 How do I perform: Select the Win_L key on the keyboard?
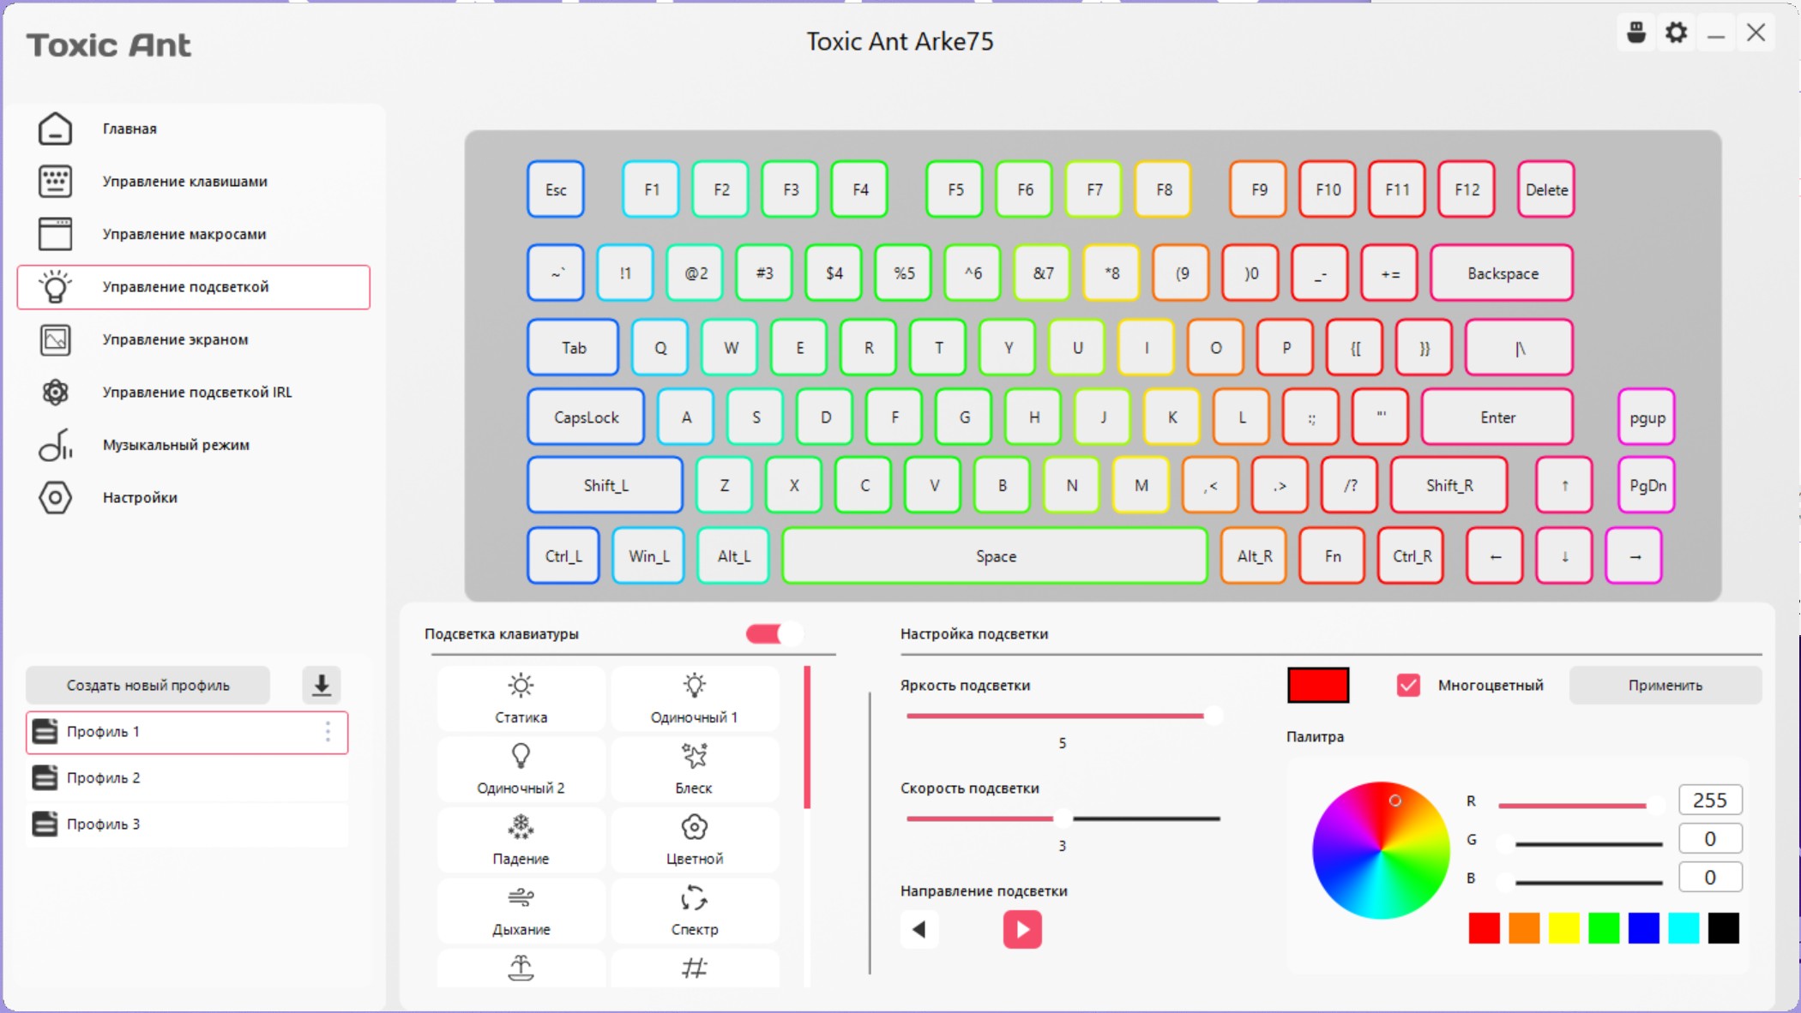click(x=648, y=556)
